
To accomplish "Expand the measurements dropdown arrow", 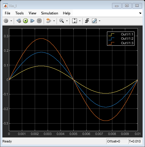I will tap(99, 21).
